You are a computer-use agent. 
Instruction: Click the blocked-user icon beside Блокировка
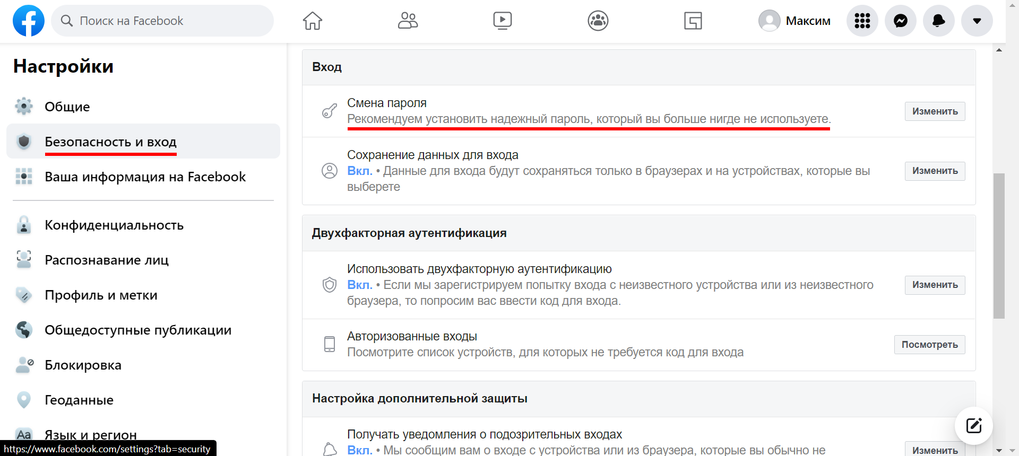click(24, 365)
